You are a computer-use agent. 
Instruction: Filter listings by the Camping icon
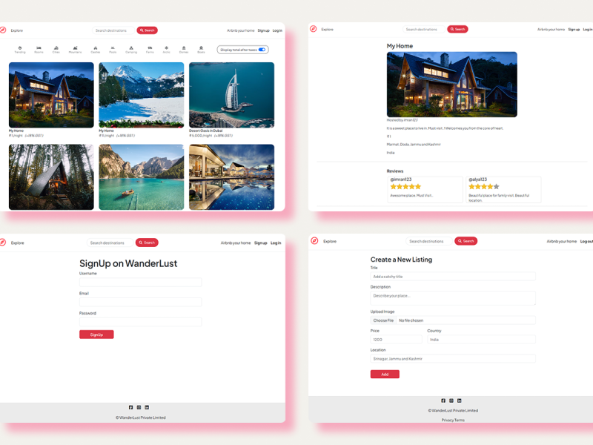(131, 48)
